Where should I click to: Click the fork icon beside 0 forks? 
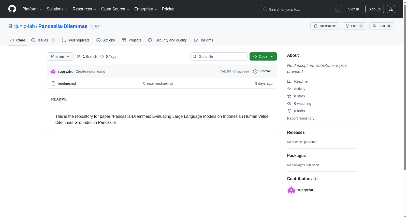(289, 111)
